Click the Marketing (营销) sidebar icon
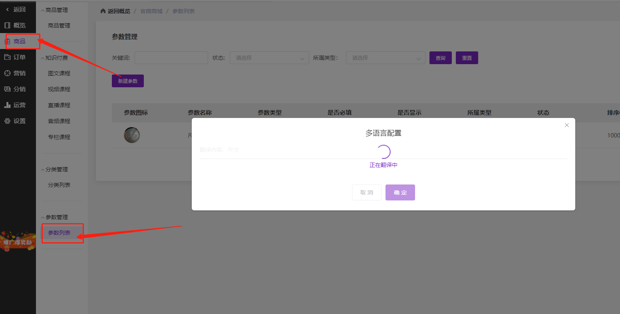620x314 pixels. pos(7,73)
